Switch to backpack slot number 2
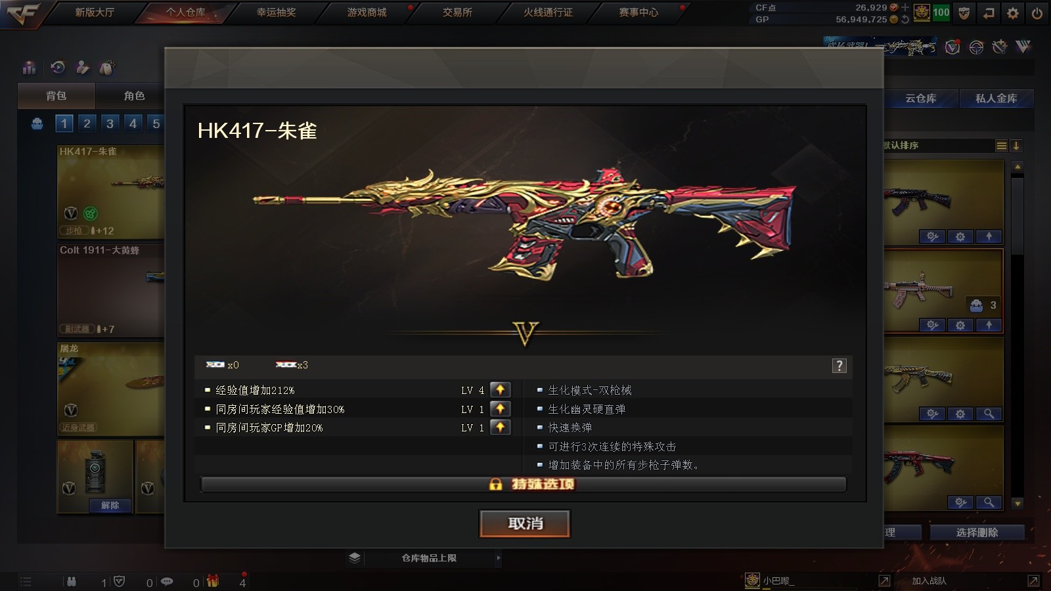The width and height of the screenshot is (1051, 591). [x=87, y=123]
